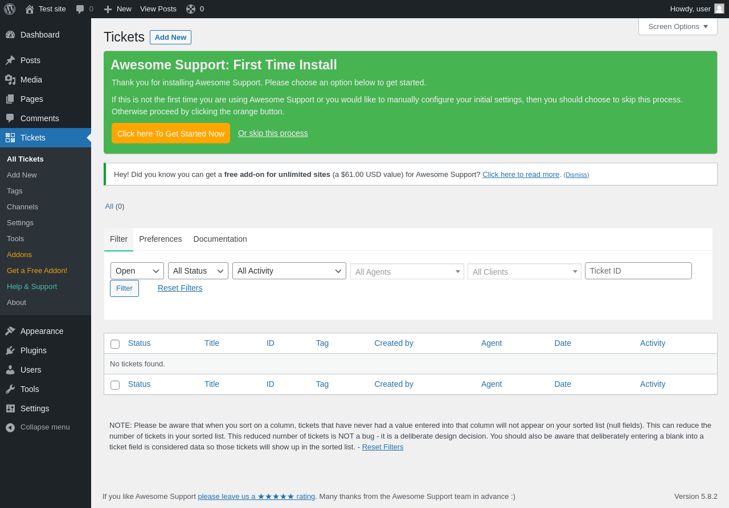The width and height of the screenshot is (729, 508).
Task: Switch to the Filter tab
Action: point(118,239)
